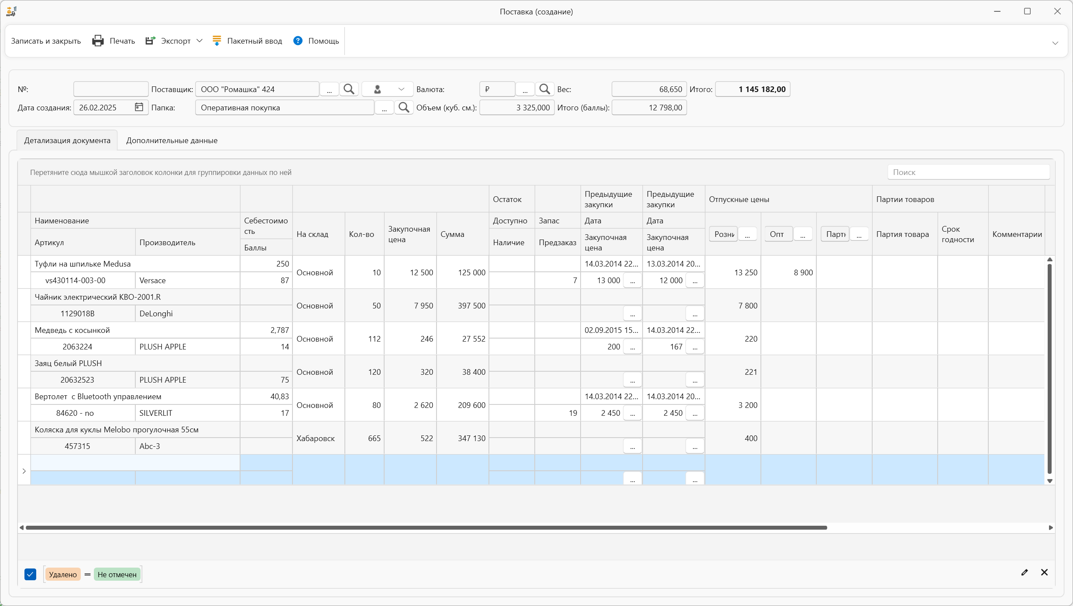Click the Хабаровск warehouse cell
The width and height of the screenshot is (1073, 606).
[x=319, y=438]
